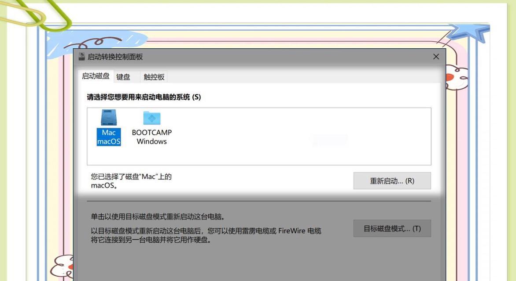
Task: Click the 目标磁盘模式... (T) button
Action: click(392, 228)
